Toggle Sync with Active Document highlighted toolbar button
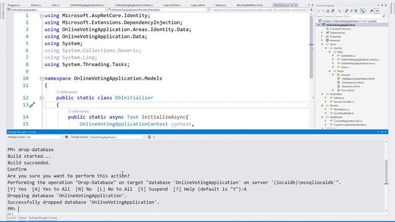Viewport: 395px width, 222px height. click(x=363, y=11)
